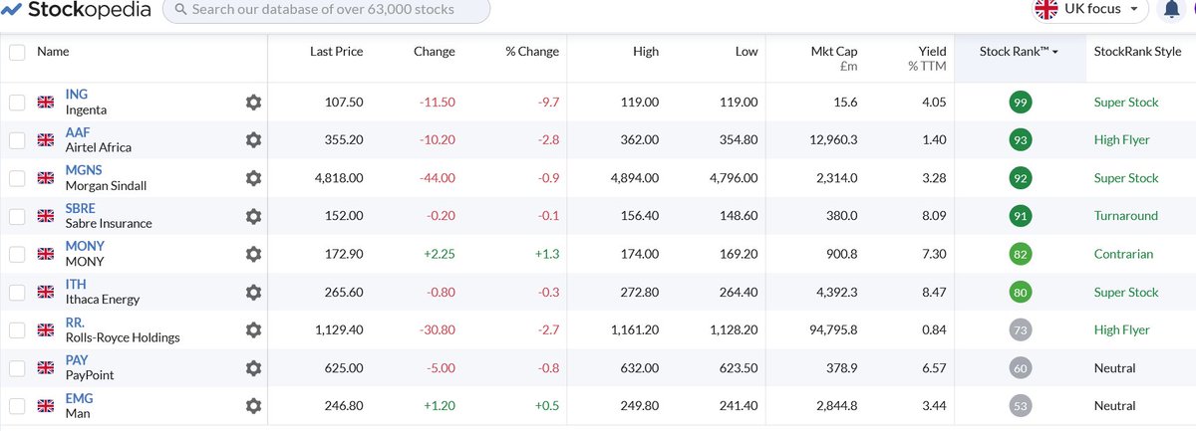Click StockRank 73 badge for Rolls-Royce
The width and height of the screenshot is (1196, 431).
point(1020,329)
